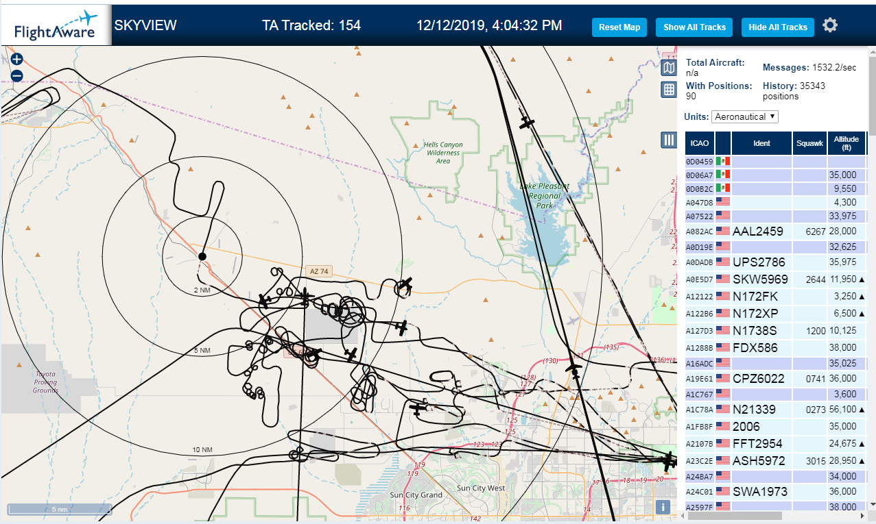Select the AAL2459 aircraft row

pyautogui.click(x=776, y=232)
